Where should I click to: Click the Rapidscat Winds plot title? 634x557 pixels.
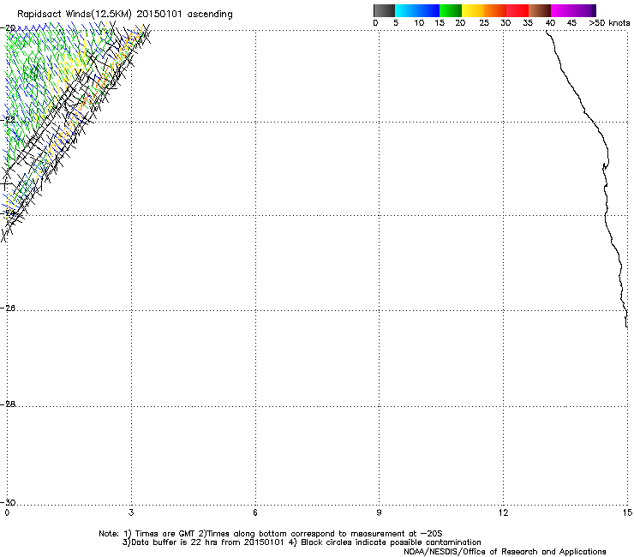pos(125,15)
